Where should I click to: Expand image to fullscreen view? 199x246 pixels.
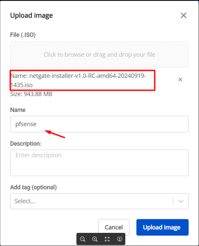coord(107,239)
